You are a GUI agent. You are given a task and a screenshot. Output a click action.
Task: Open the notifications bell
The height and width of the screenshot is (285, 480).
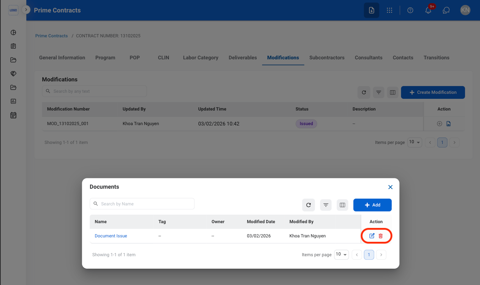point(428,10)
